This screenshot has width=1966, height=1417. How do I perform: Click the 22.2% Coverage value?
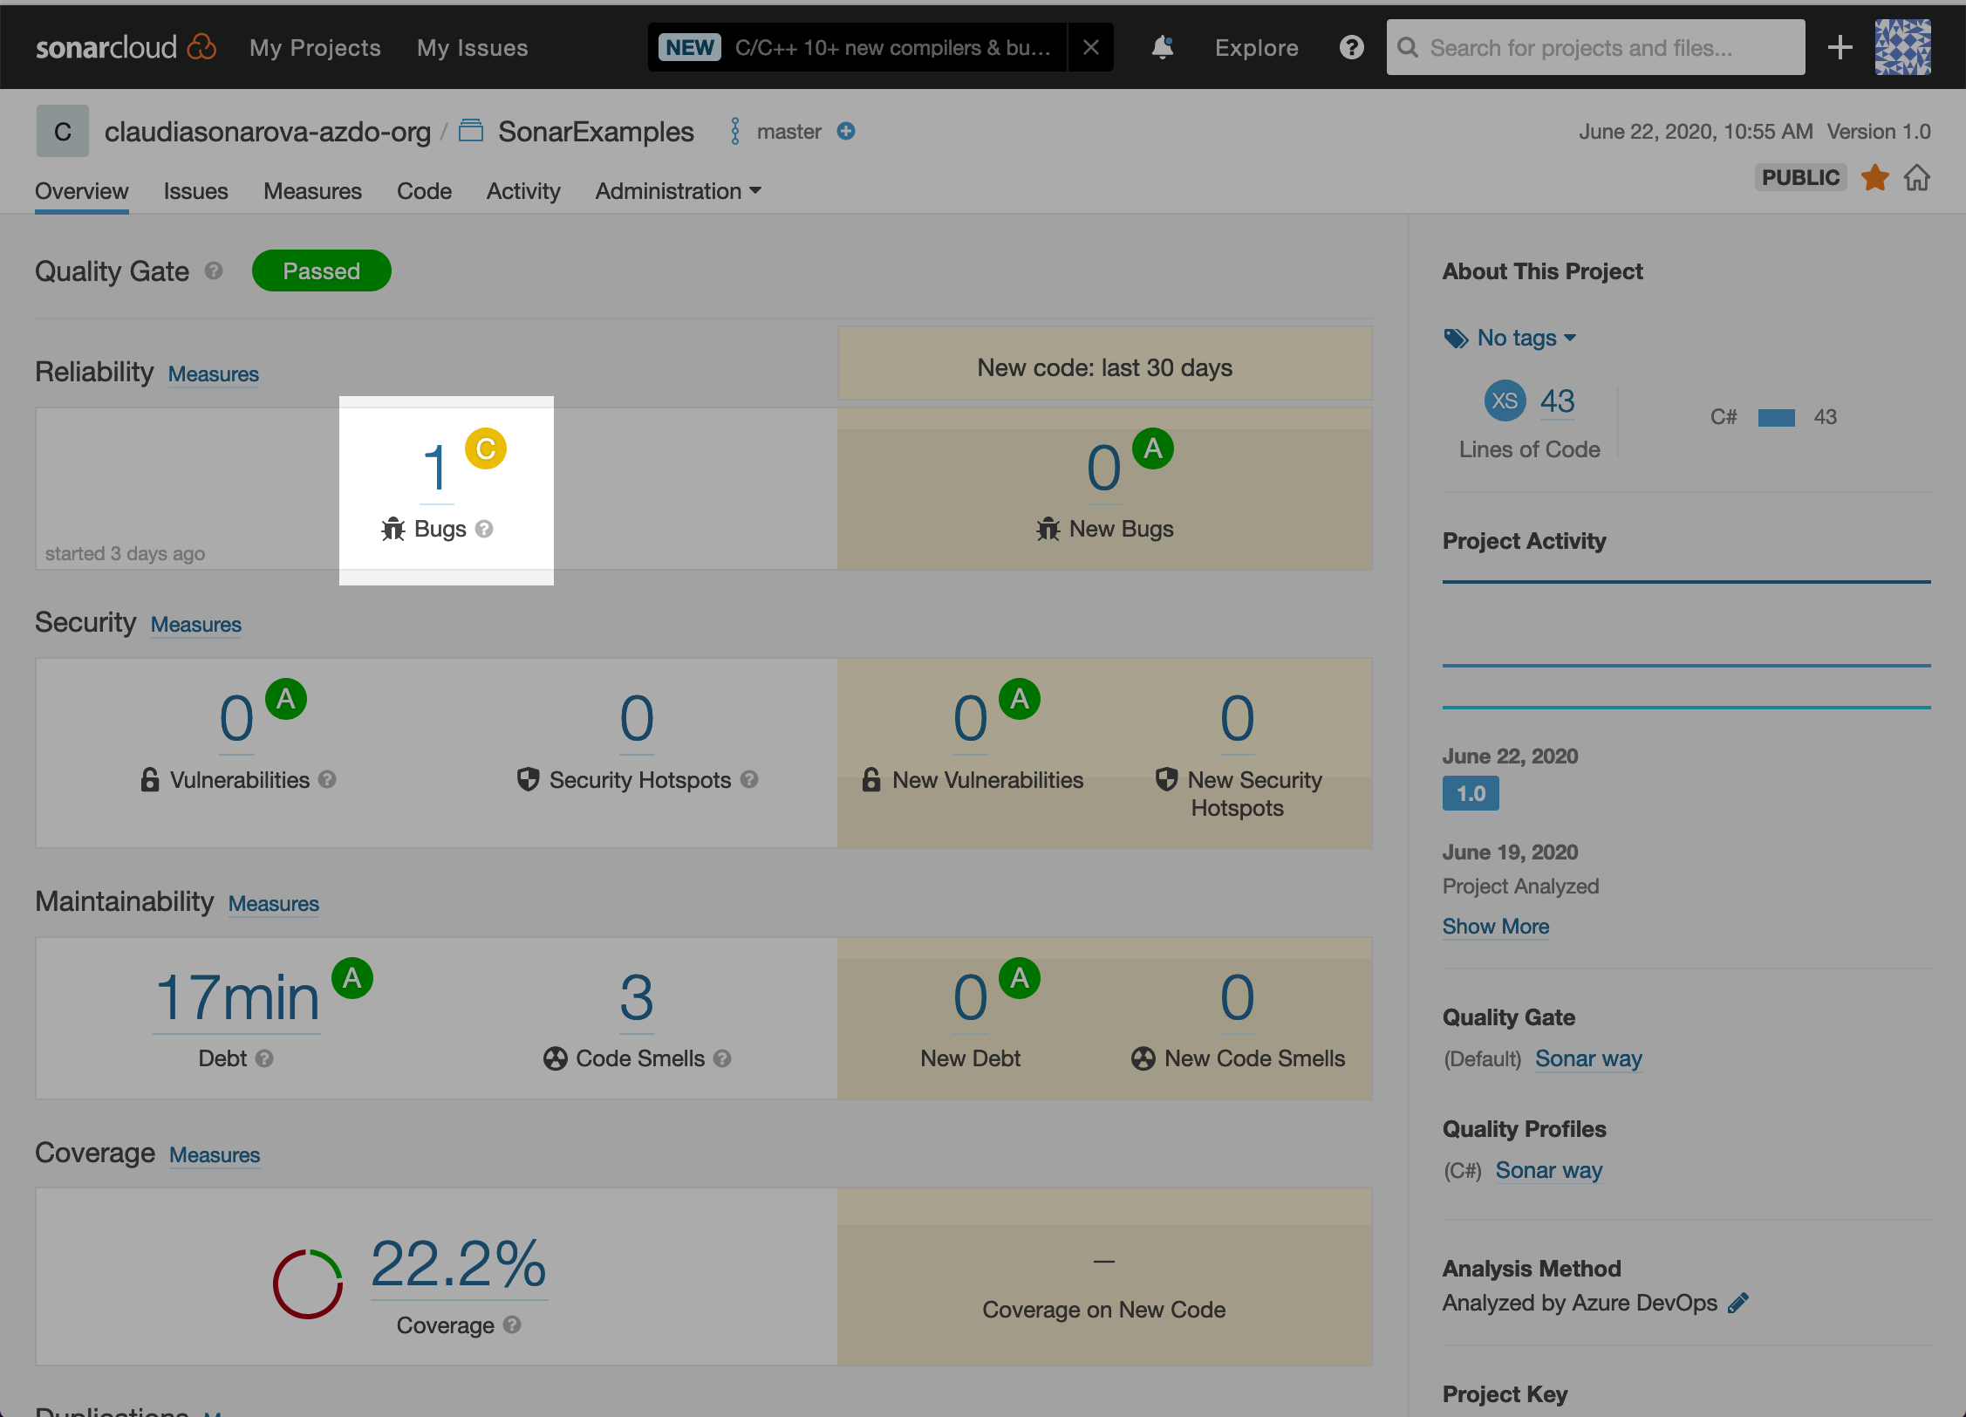pyautogui.click(x=459, y=1263)
